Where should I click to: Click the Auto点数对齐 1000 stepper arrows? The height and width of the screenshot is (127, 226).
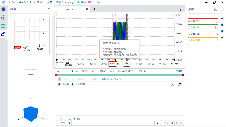click(145, 71)
